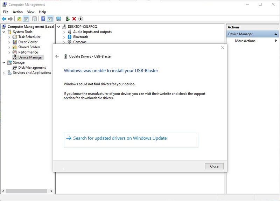The image size is (280, 201).
Task: Click the Help question-mark toolbar icon
Action: point(43,19)
